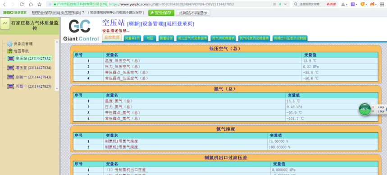Switch to the 地图 tab
This screenshot has height=175, width=387.
pyautogui.click(x=150, y=38)
